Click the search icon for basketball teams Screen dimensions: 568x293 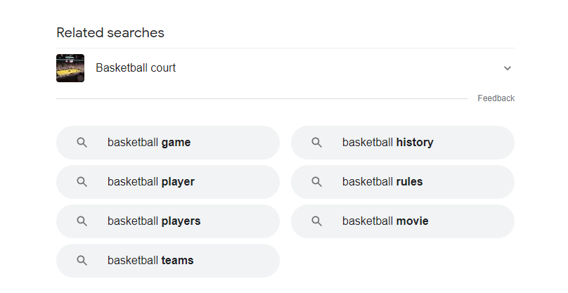82,261
